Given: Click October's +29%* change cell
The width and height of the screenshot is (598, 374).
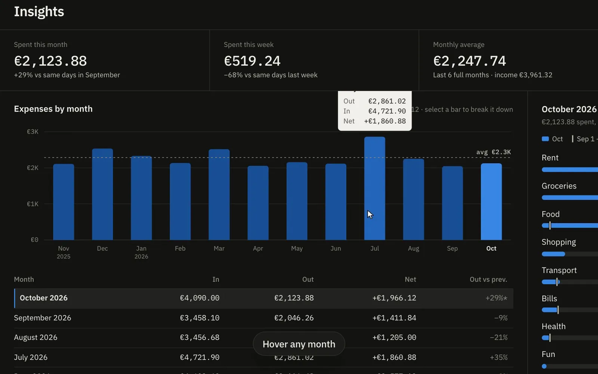Looking at the screenshot, I should (x=496, y=298).
